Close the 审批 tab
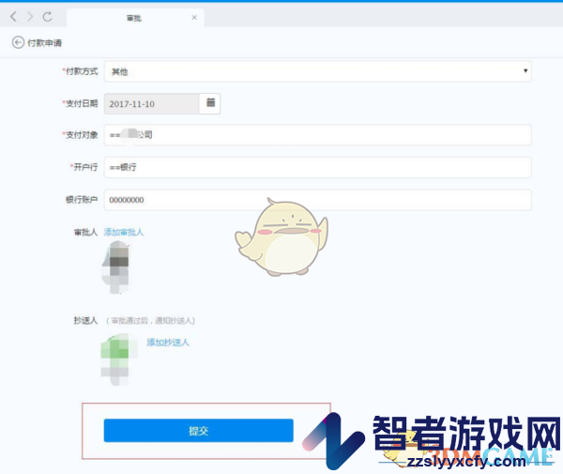 (194, 17)
